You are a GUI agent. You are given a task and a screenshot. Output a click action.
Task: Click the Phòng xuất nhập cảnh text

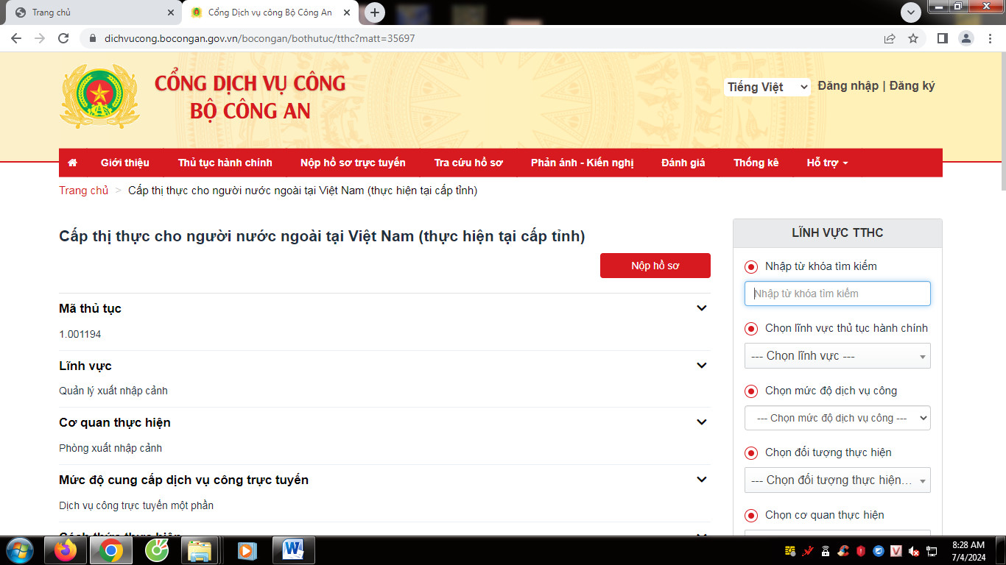coord(110,448)
